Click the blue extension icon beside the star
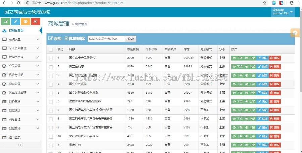 [x=274, y=3]
